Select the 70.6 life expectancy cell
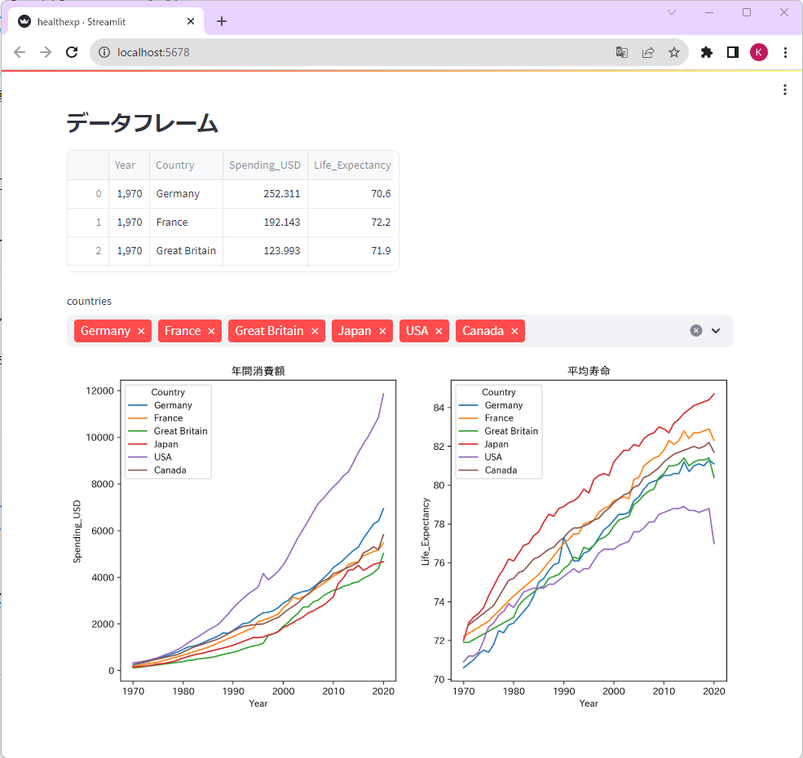 point(352,194)
